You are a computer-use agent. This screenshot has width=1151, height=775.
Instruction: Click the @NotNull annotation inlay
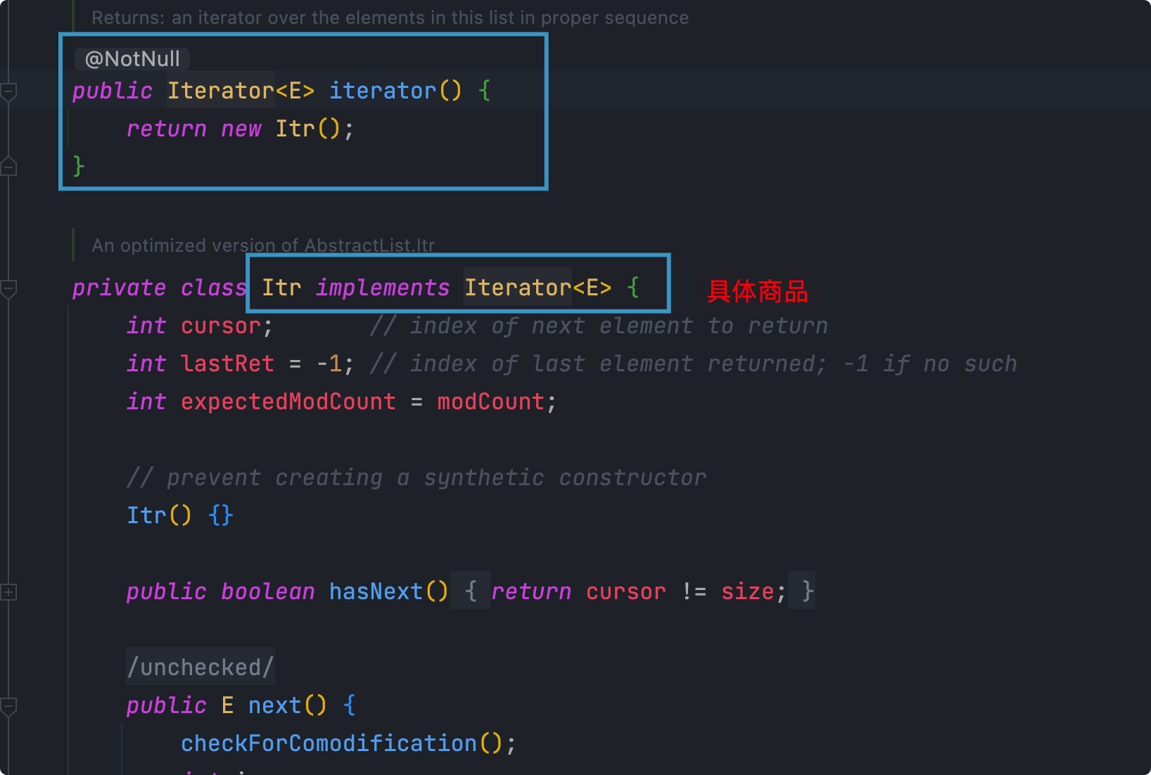coord(132,59)
